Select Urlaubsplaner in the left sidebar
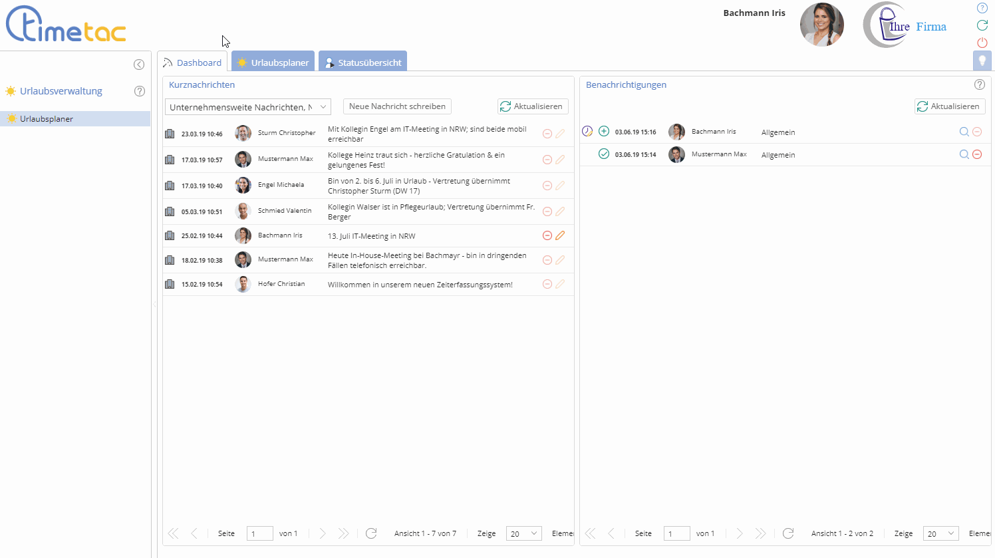995x558 pixels. tap(47, 119)
